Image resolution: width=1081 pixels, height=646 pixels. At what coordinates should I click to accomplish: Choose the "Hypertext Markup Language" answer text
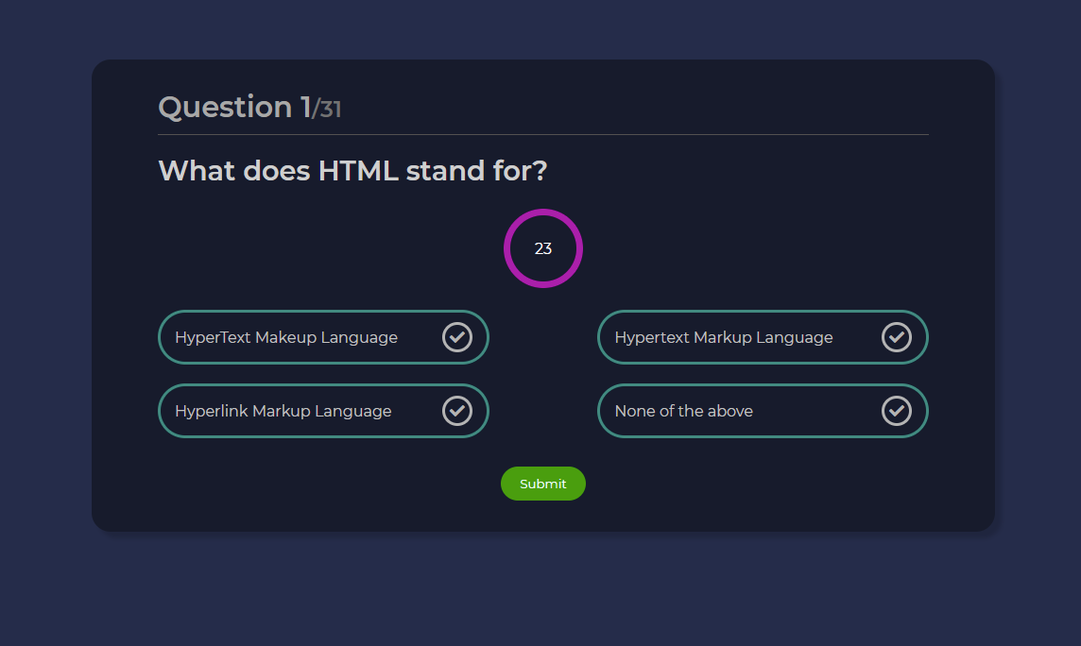click(724, 337)
